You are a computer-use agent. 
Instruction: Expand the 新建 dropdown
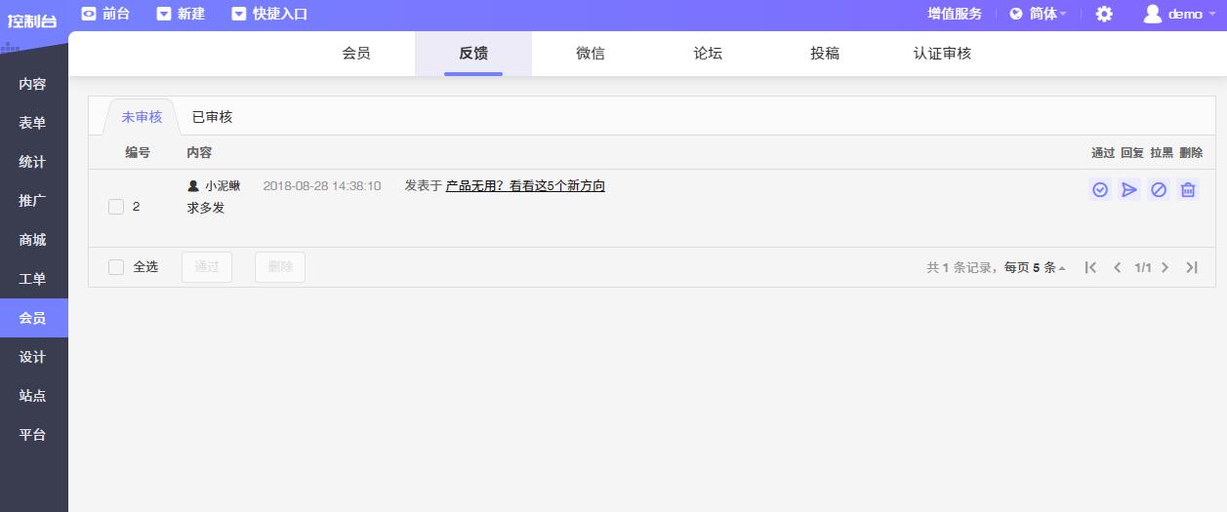point(180,14)
